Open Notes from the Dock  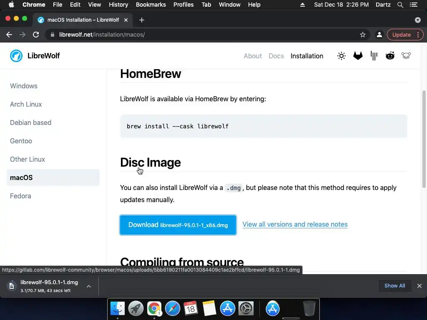[209, 309]
